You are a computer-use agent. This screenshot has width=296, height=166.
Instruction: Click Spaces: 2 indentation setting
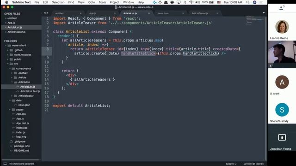(231, 164)
